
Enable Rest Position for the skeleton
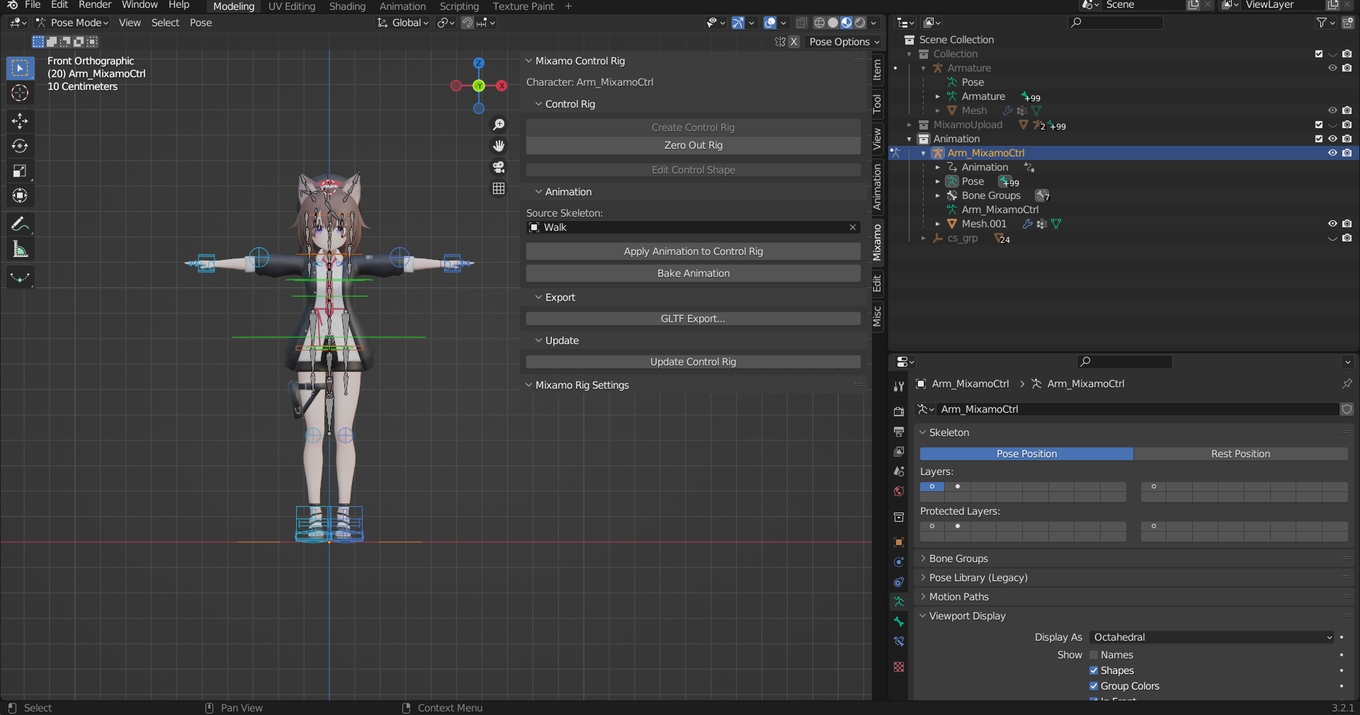tap(1240, 454)
